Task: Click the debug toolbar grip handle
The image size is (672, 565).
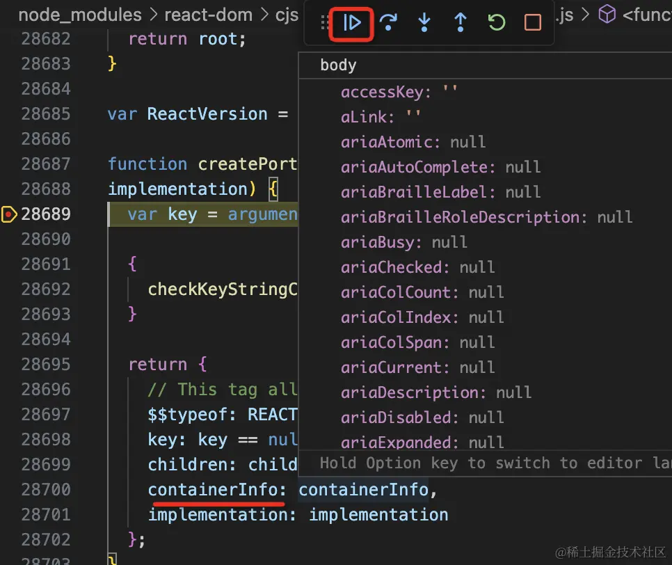Action: pos(324,22)
